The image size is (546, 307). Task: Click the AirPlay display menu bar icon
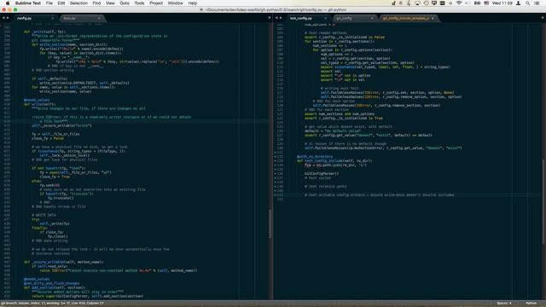417,3
